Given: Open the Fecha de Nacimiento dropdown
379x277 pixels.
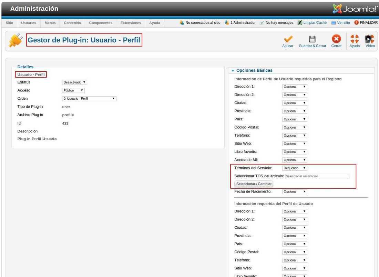Looking at the screenshot, I should tap(295, 191).
